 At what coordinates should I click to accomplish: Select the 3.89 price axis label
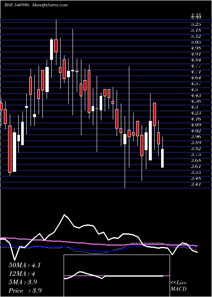point(196,143)
